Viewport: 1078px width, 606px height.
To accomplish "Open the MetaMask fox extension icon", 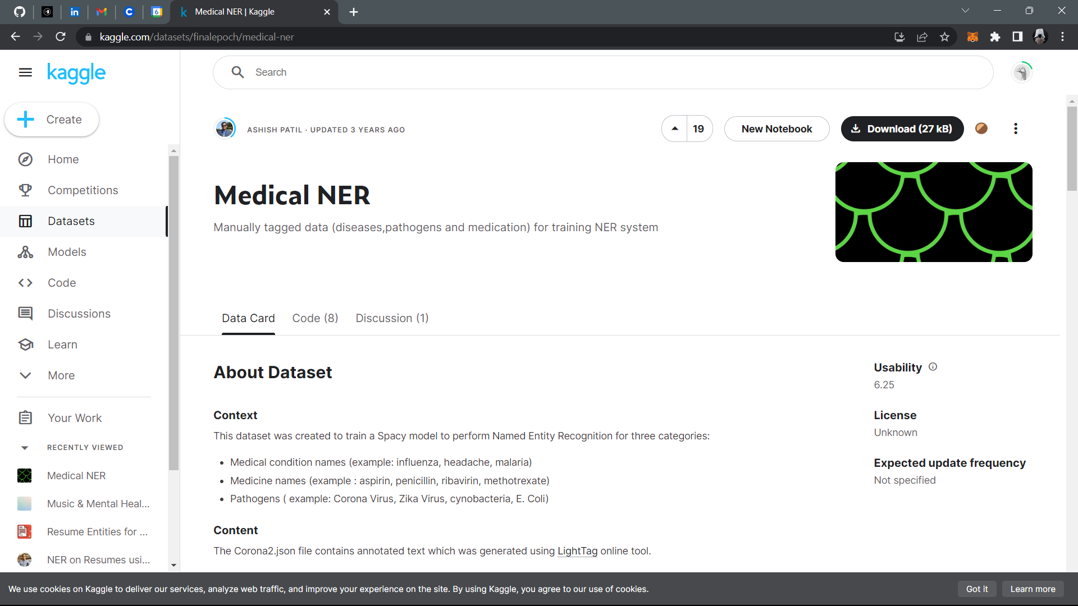I will pos(973,36).
